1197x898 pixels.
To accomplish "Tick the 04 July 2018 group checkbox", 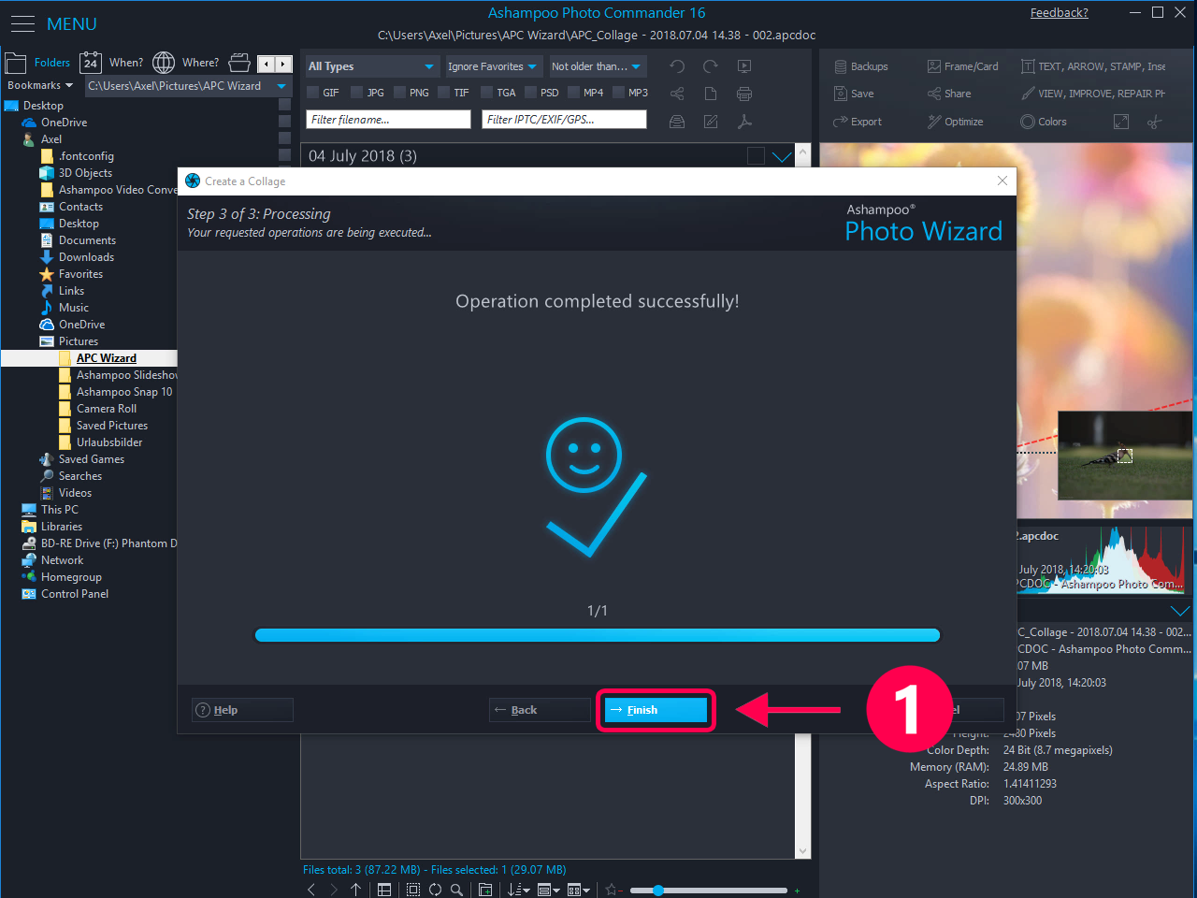I will 756,156.
